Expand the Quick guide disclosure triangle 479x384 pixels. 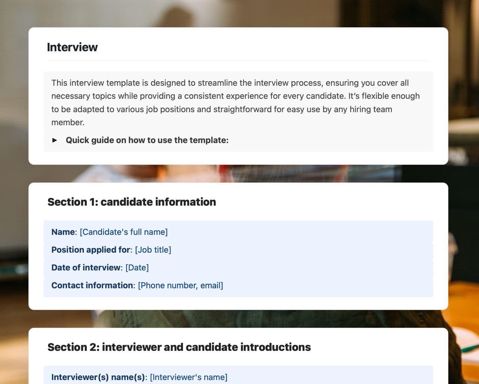pos(55,140)
